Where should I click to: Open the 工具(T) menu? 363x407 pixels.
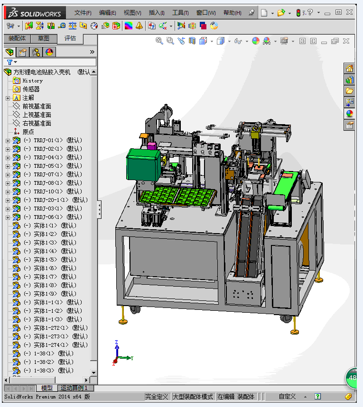[x=180, y=12]
